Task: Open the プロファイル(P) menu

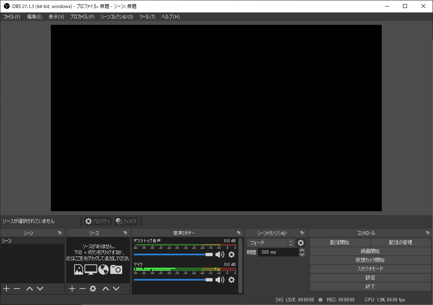Action: [82, 17]
